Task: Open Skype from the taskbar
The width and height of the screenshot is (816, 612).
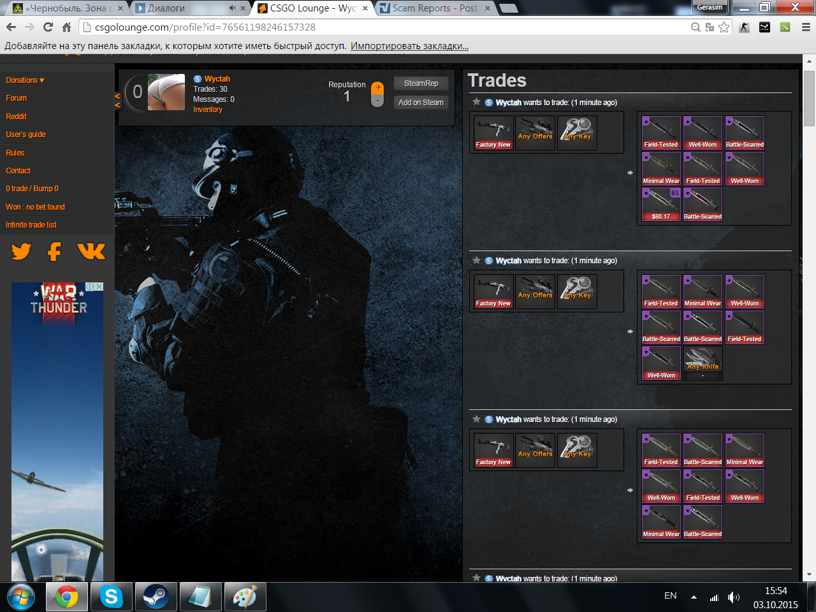Action: click(112, 597)
